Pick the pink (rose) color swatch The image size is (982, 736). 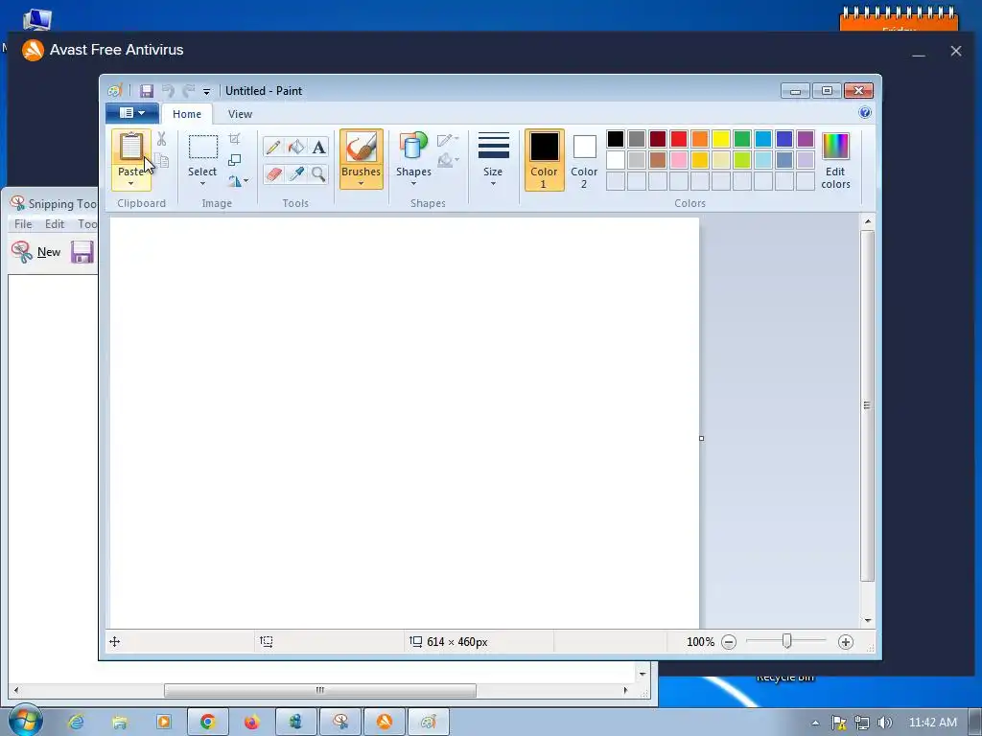click(x=679, y=160)
